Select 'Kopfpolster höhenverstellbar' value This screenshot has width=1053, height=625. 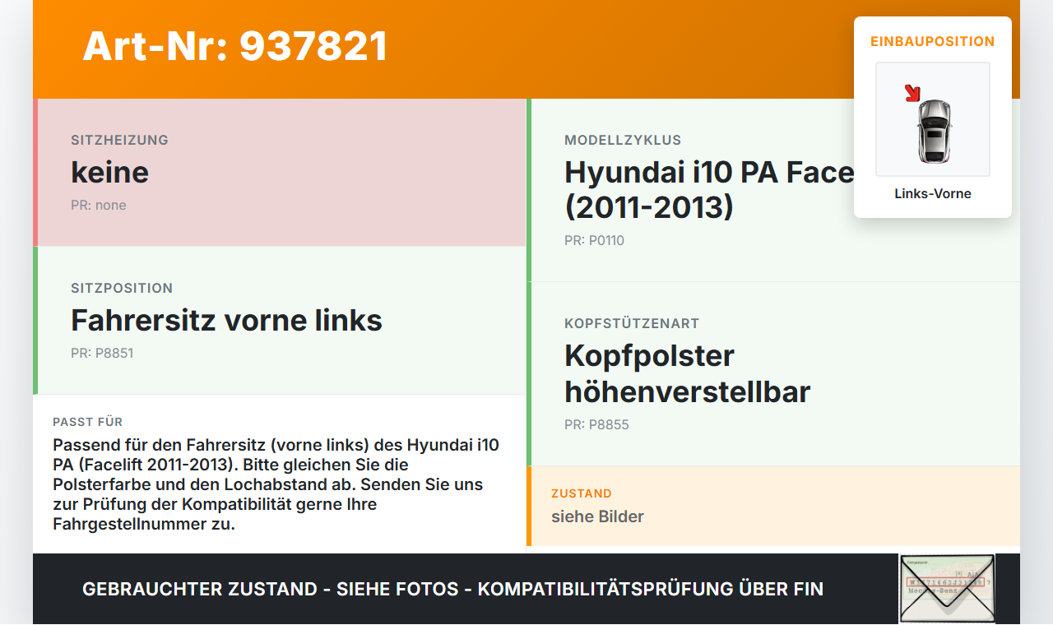[x=688, y=373]
